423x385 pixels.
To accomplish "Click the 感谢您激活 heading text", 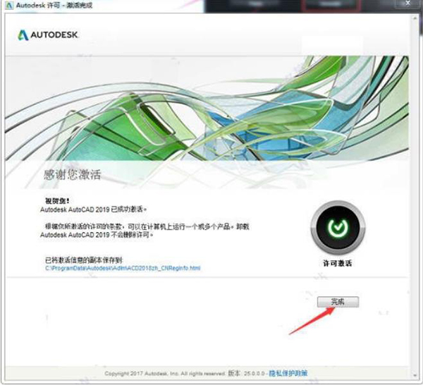I will click(x=73, y=175).
